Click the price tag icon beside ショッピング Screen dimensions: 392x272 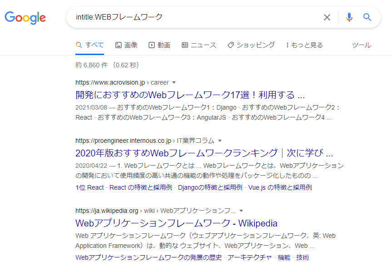232,45
